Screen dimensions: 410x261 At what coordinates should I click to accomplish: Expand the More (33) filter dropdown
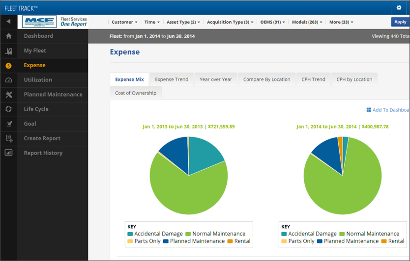tap(341, 22)
